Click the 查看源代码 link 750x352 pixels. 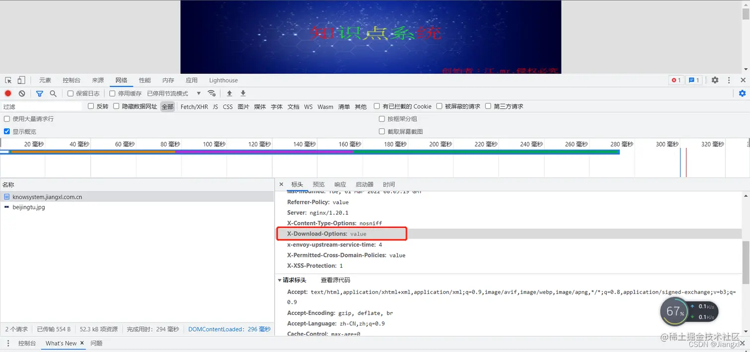pyautogui.click(x=335, y=280)
